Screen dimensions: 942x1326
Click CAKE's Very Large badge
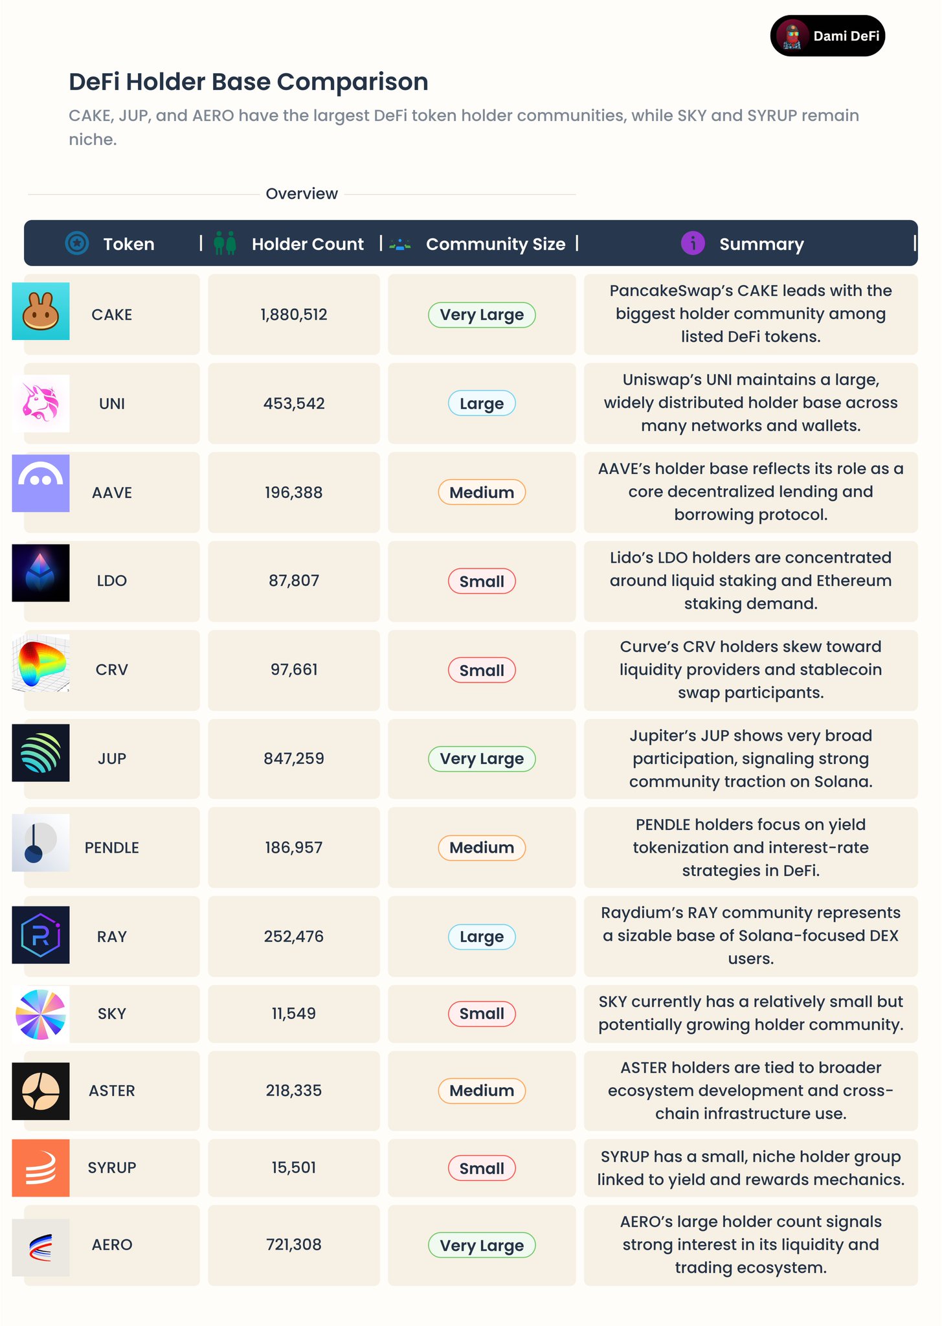[482, 315]
